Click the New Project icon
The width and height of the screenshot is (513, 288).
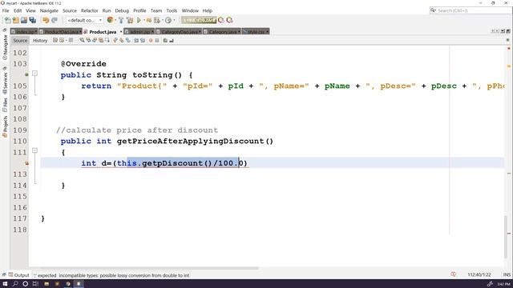pyautogui.click(x=16, y=20)
